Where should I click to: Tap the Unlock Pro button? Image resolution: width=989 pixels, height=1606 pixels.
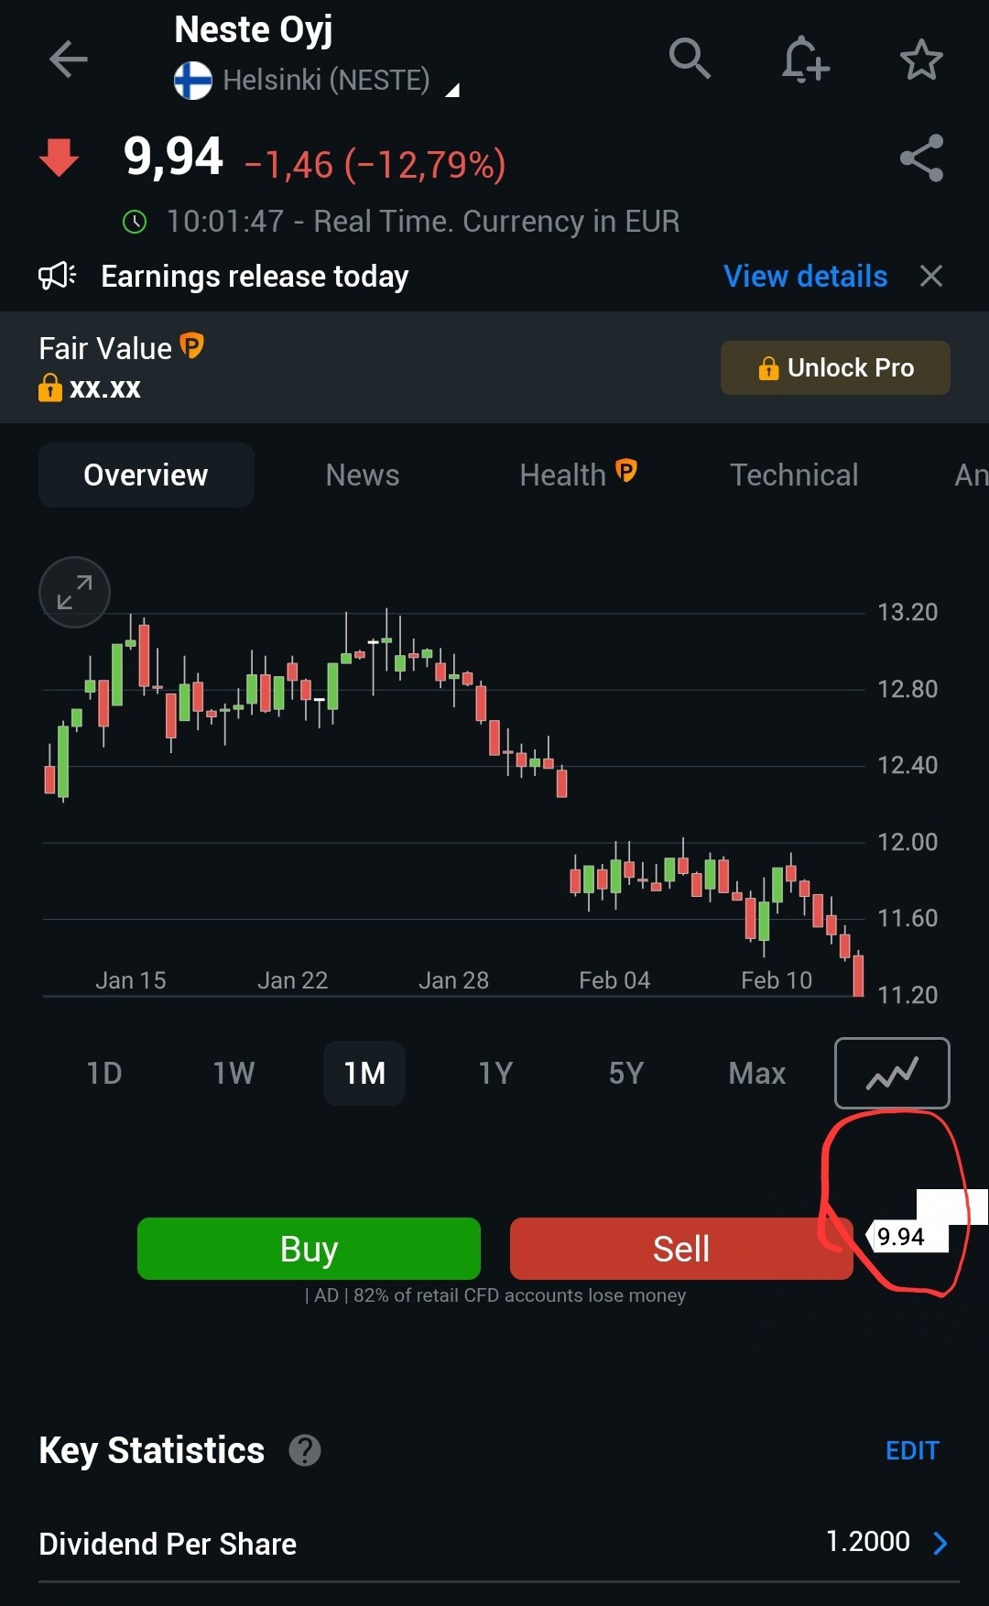(835, 367)
